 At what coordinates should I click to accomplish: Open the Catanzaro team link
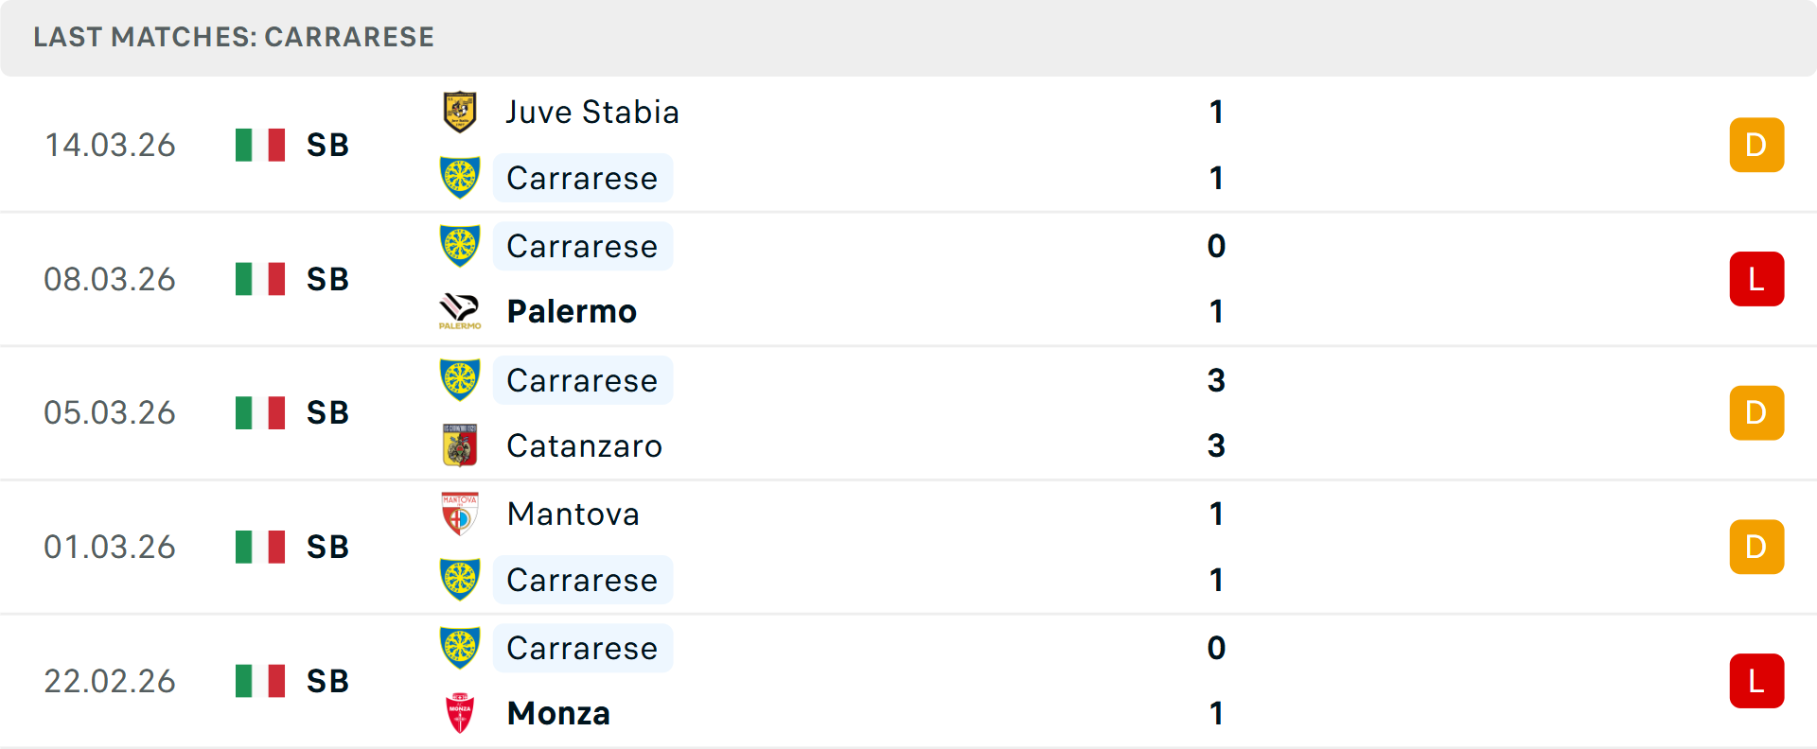click(x=584, y=445)
